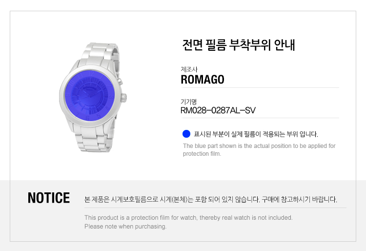Screen dimensions: 366x251
Task: Click the upper metal bracelet of watch
Action: coord(101,54)
